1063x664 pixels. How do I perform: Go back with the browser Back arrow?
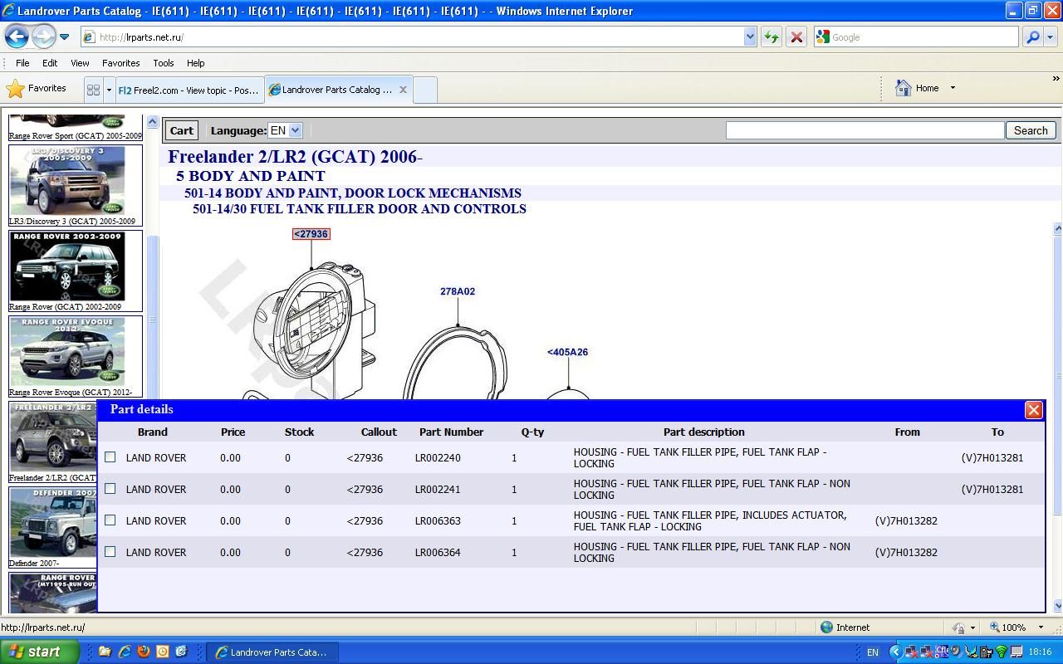tap(17, 37)
